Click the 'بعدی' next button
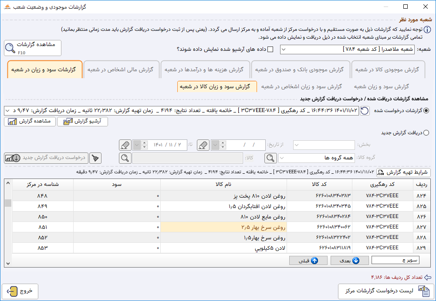 point(350,261)
